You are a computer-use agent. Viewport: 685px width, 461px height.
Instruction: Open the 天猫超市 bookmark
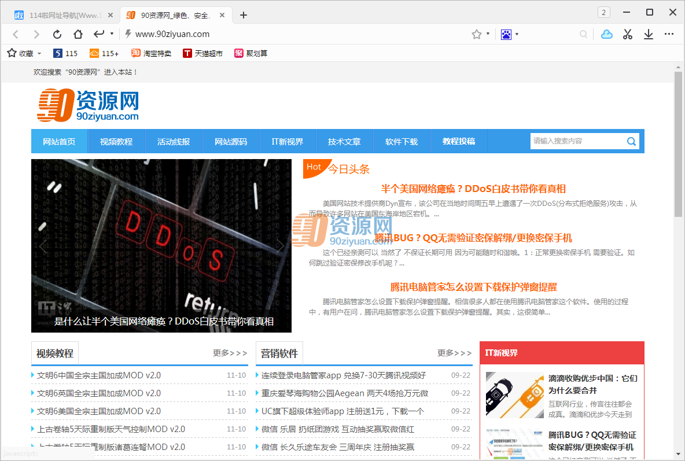click(202, 53)
